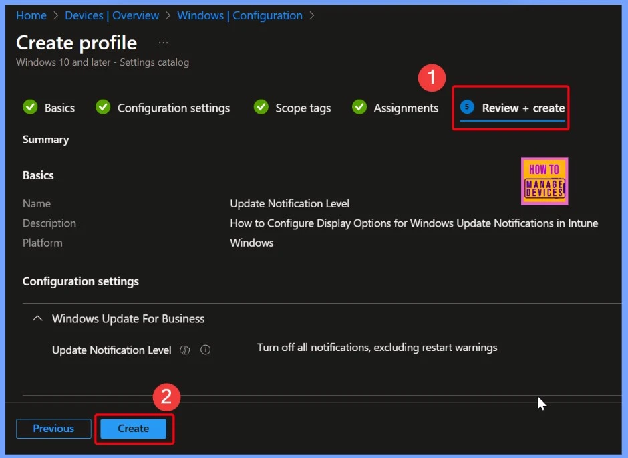Click the 'Configuration settings' summary heading
Screen dimensions: 628x458
(x=80, y=281)
